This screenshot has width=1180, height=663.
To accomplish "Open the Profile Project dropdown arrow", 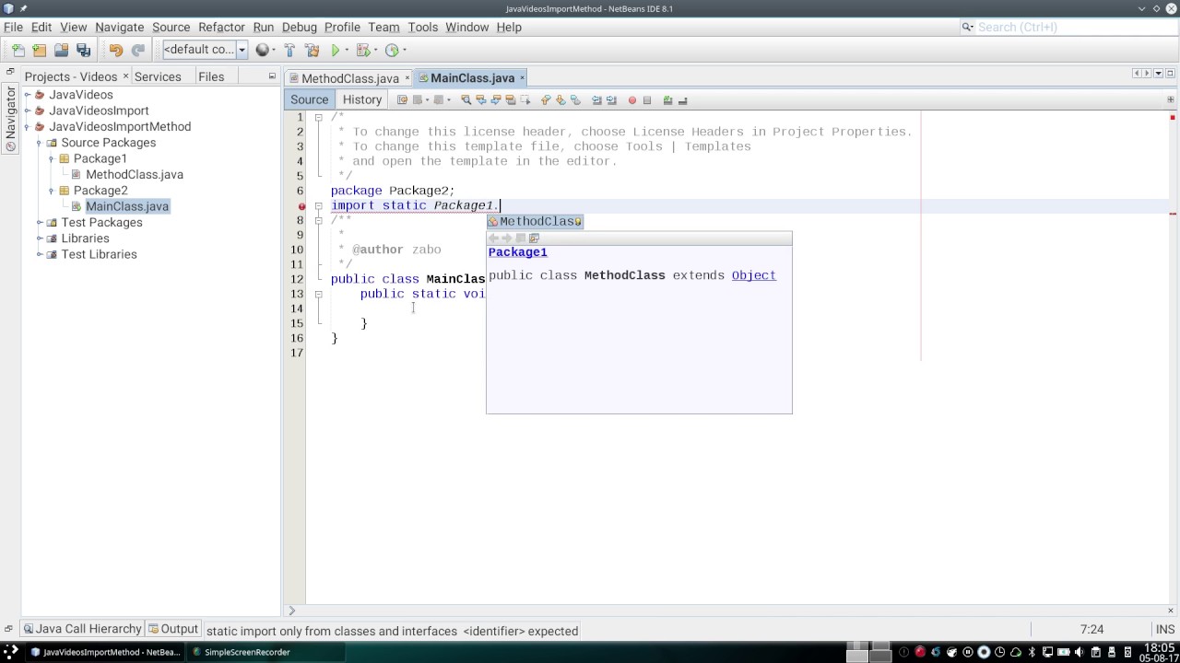I will click(x=404, y=50).
